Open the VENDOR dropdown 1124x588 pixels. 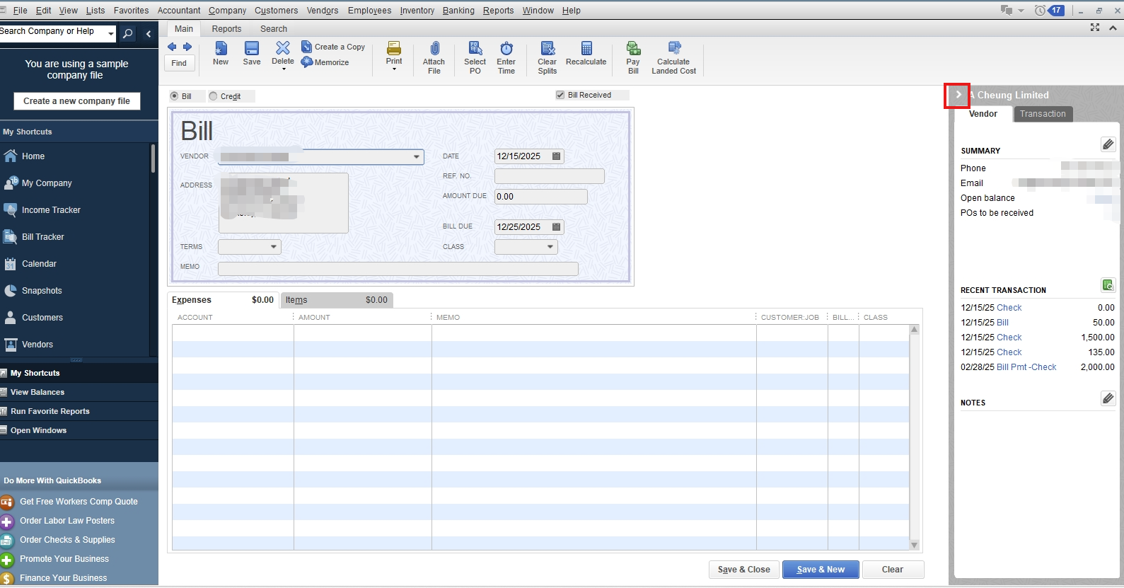point(416,157)
